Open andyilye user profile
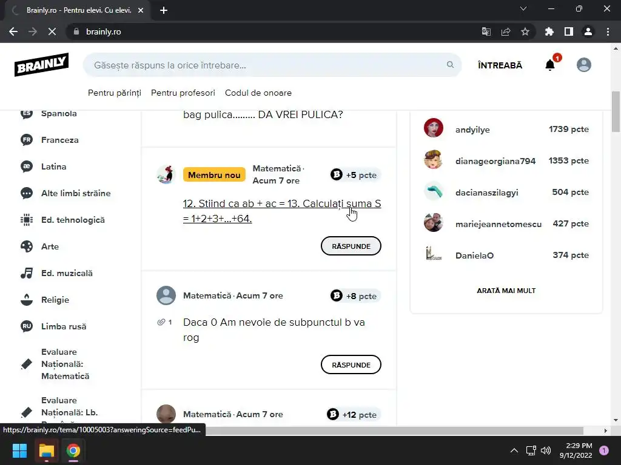Screen dimensions: 621x465 [x=472, y=130]
